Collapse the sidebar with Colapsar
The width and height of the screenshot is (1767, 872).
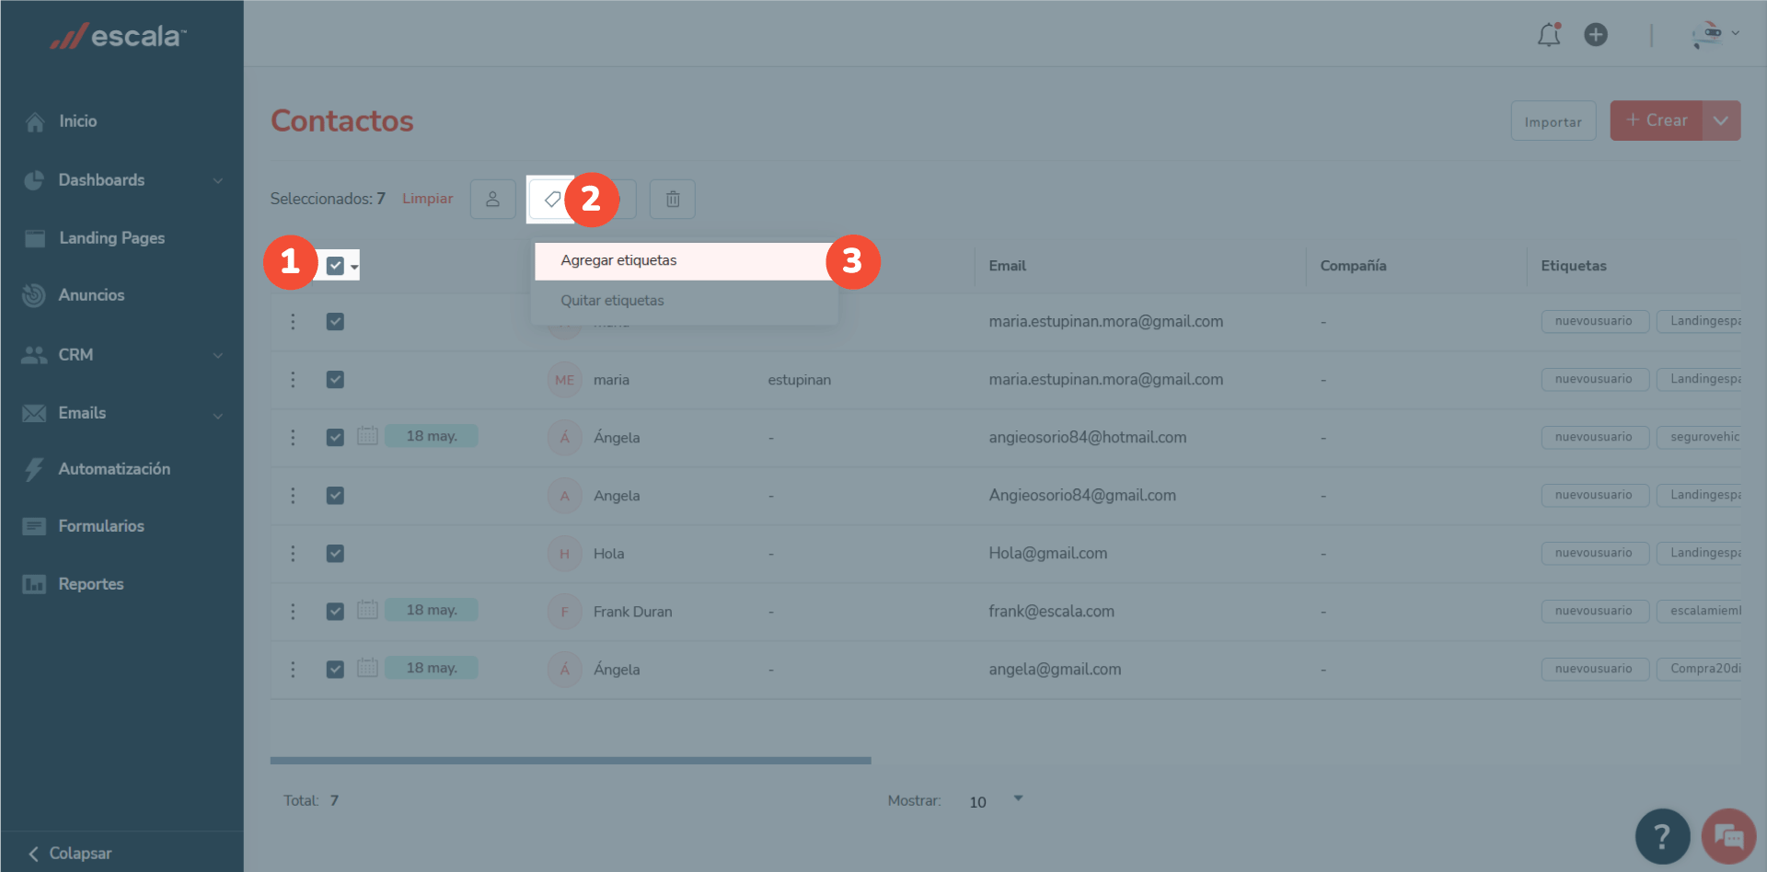tap(70, 854)
